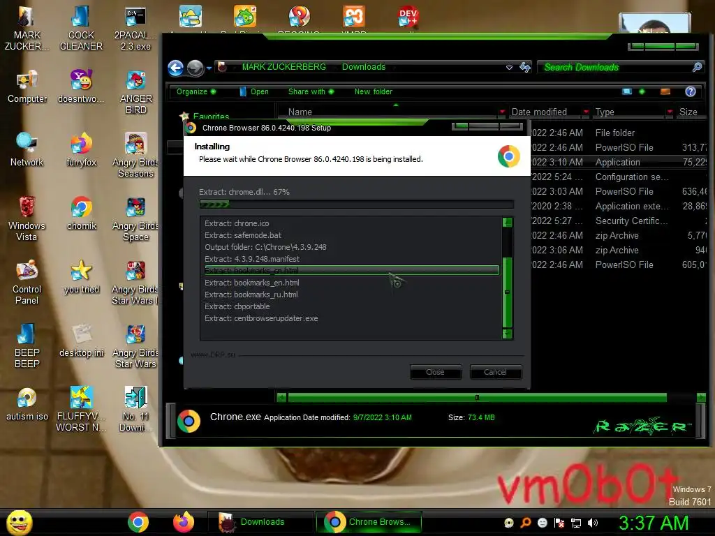The width and height of the screenshot is (715, 536).
Task: Click the Explorer horizontal scrollbar at bottom
Action: pos(477,397)
